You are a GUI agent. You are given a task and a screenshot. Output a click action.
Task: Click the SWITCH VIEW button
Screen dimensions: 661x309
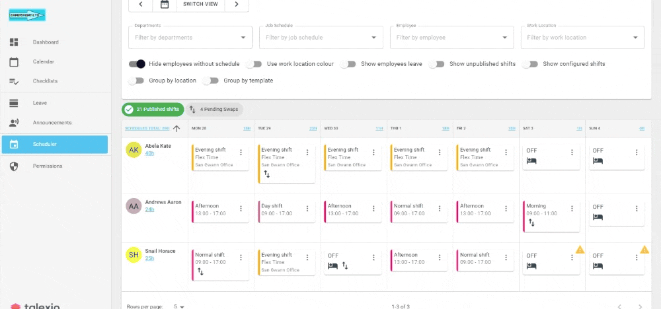click(201, 4)
